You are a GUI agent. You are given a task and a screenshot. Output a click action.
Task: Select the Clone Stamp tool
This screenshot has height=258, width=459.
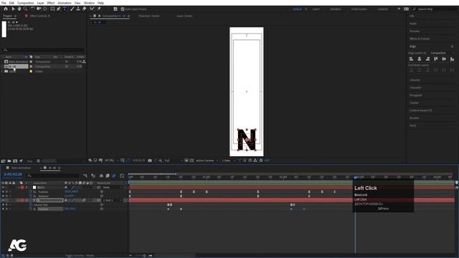tap(78, 9)
